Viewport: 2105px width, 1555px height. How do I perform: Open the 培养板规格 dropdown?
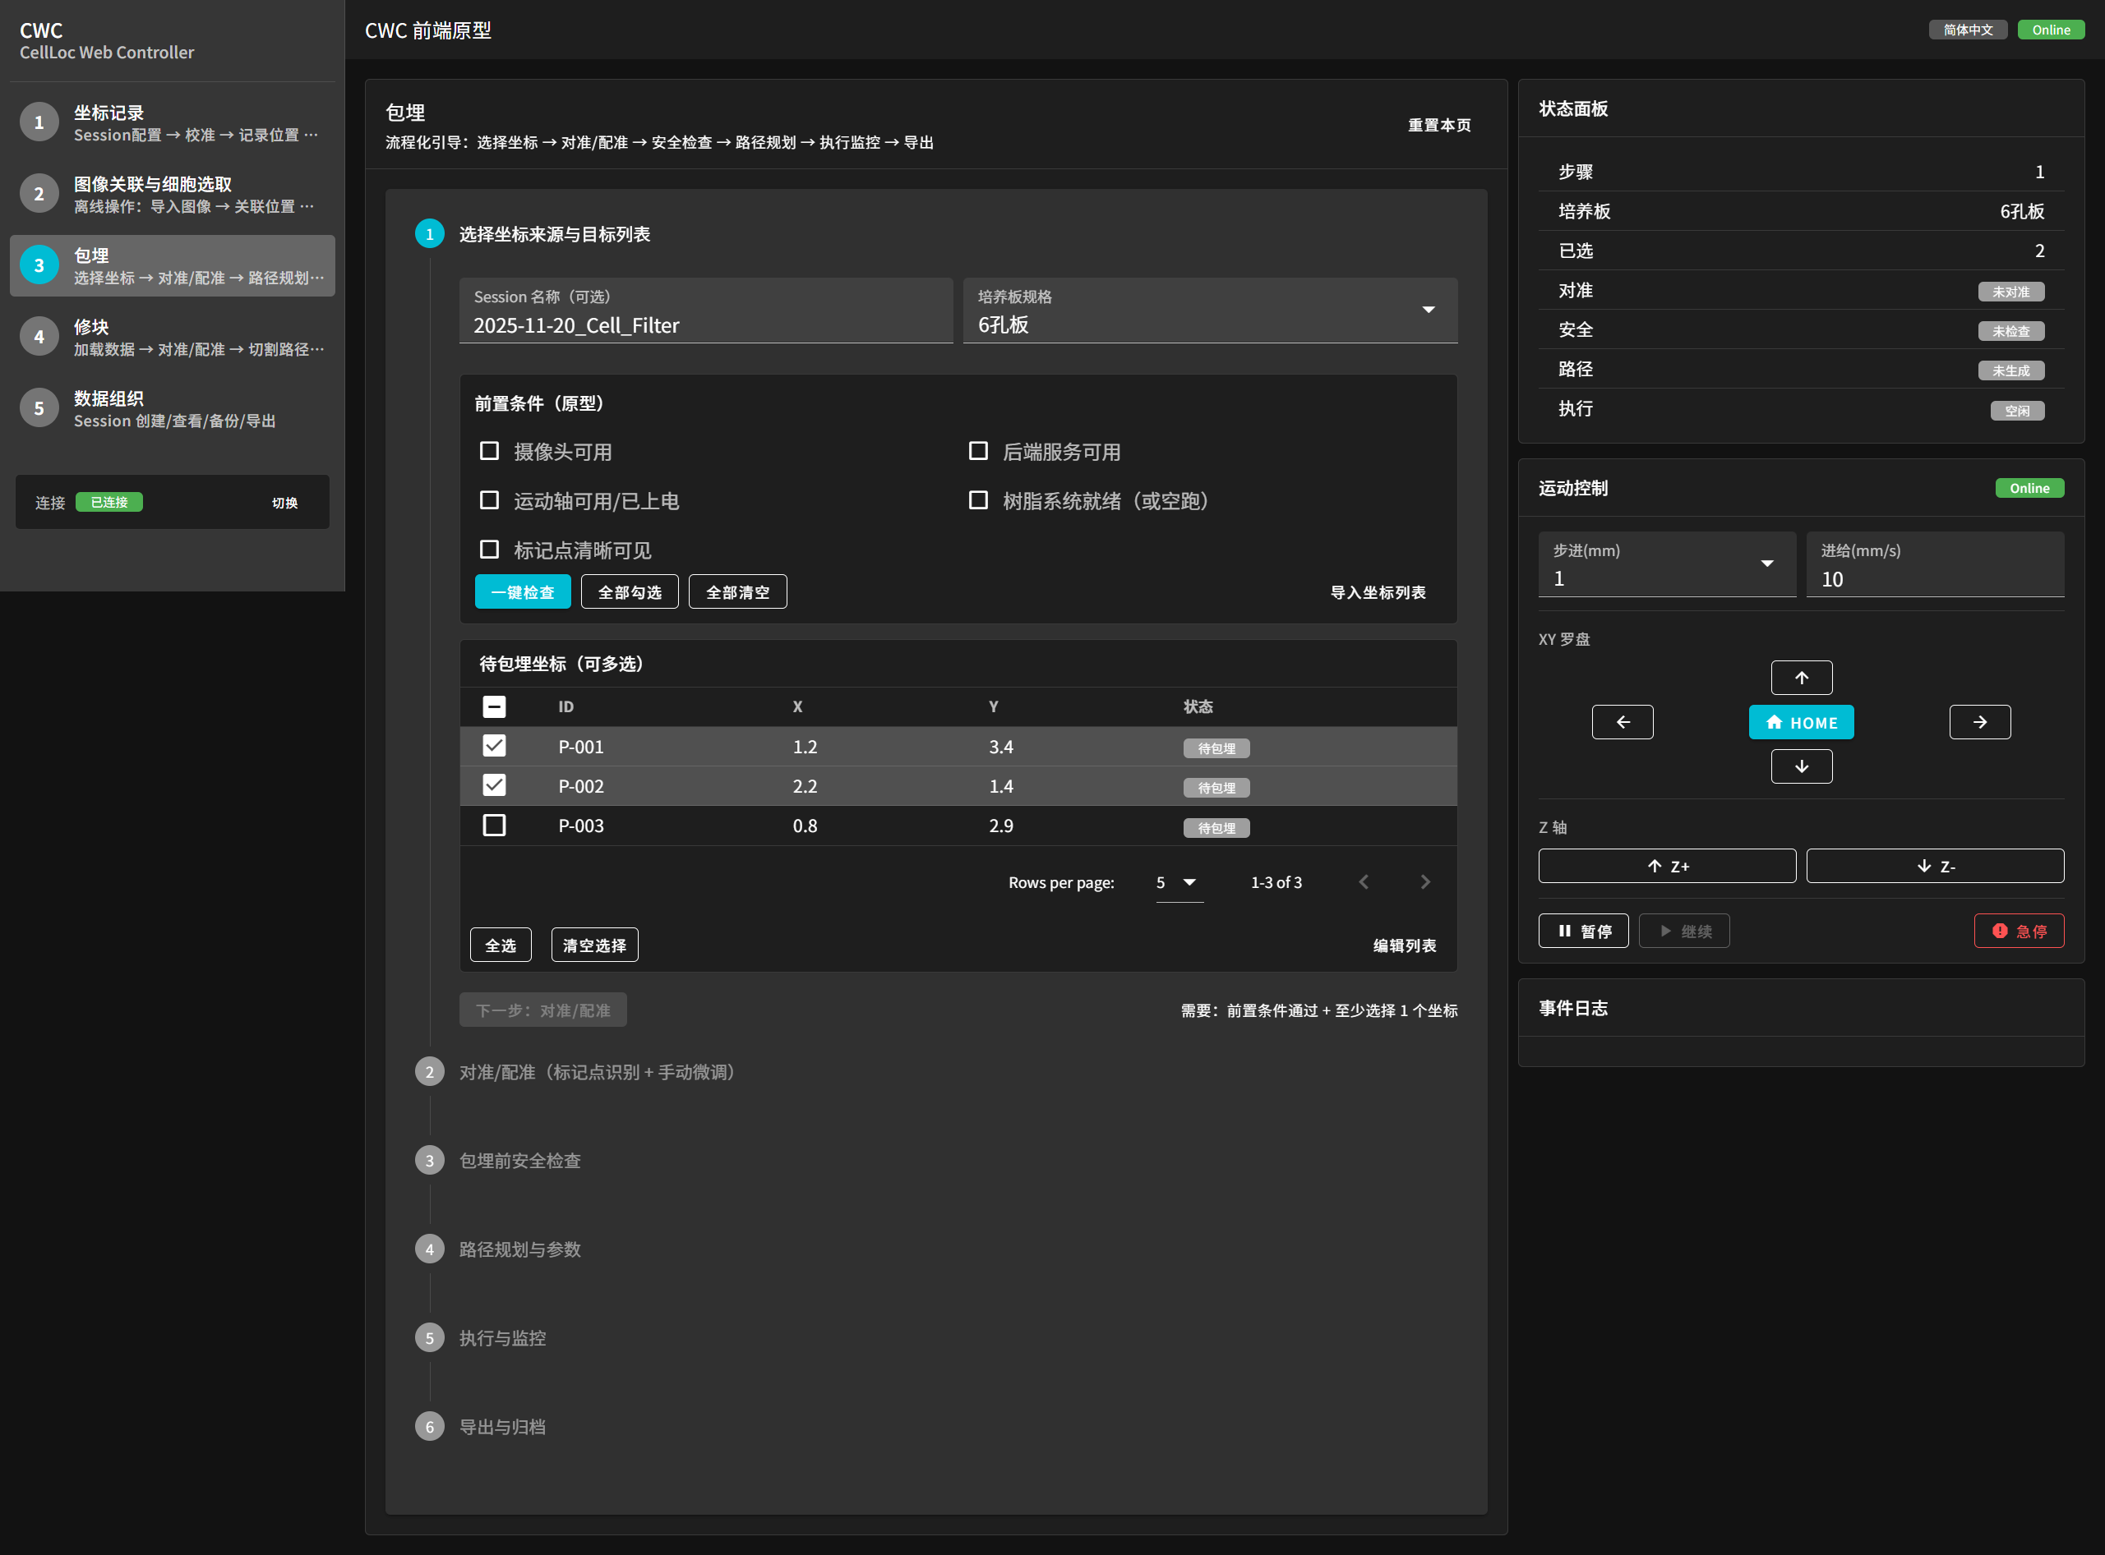pyautogui.click(x=1209, y=311)
